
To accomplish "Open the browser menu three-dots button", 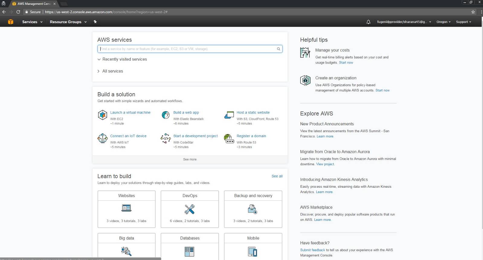I will click(481, 12).
